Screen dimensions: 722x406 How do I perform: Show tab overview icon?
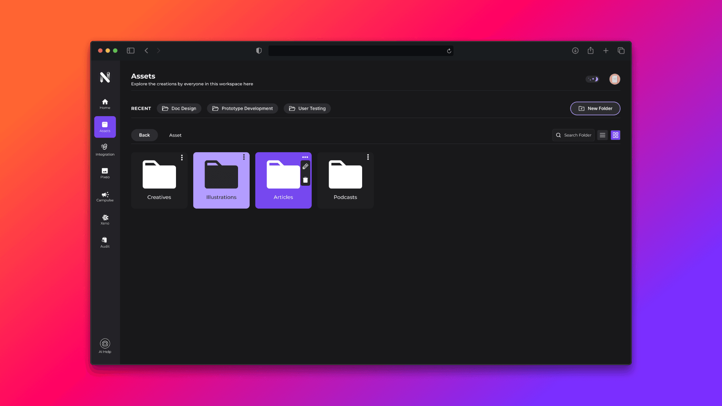coord(621,51)
